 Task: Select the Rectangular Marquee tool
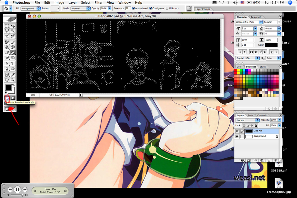click(7, 26)
